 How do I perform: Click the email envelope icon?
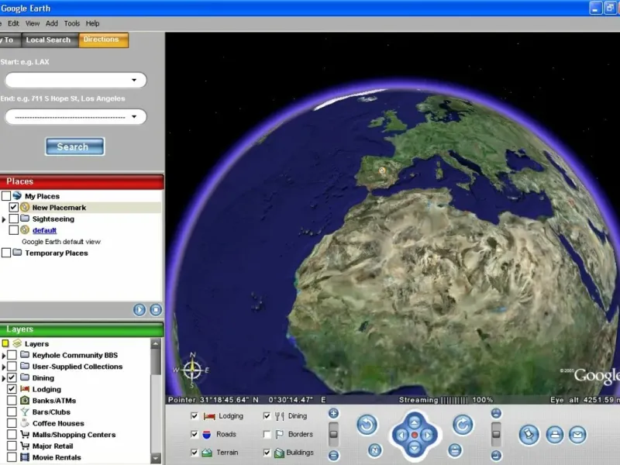coord(578,435)
